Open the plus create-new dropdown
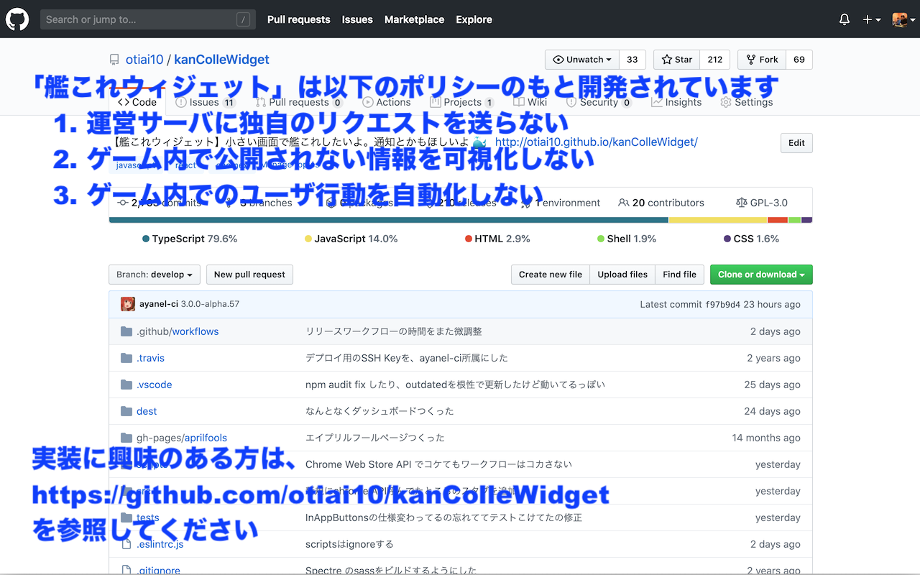This screenshot has width=920, height=575. (871, 20)
